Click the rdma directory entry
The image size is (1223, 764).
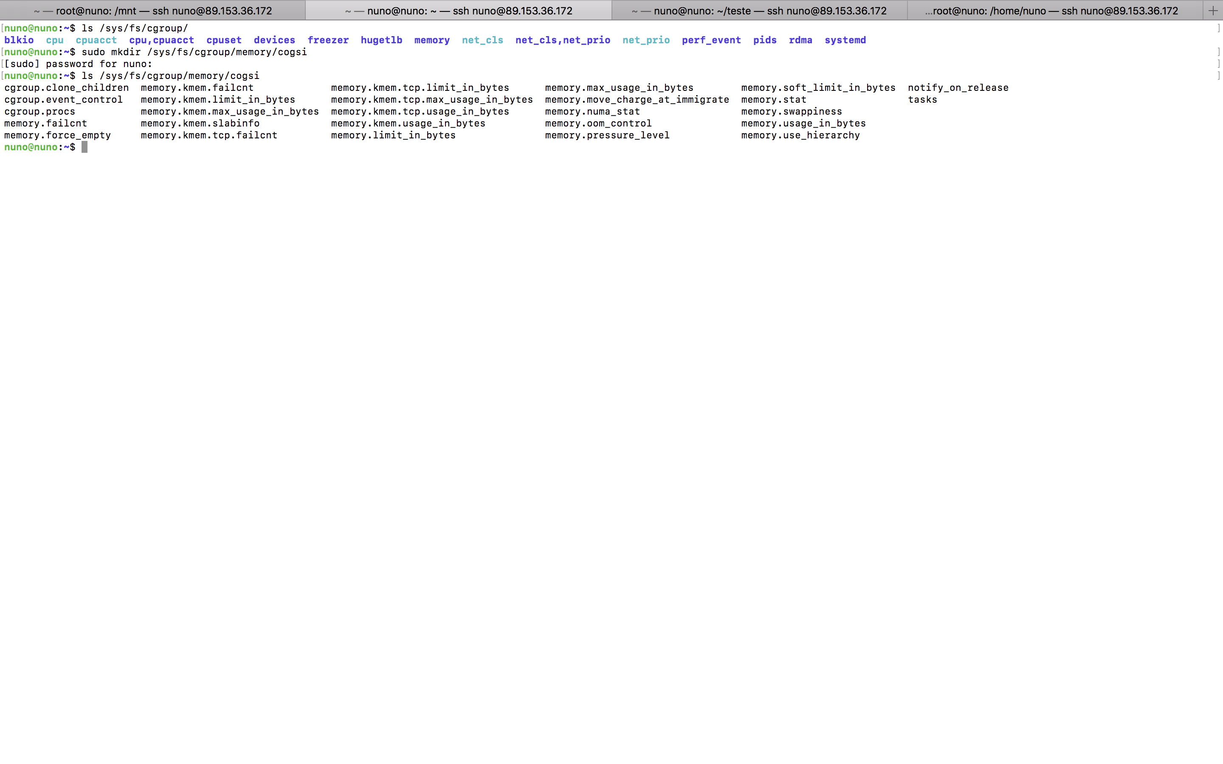(x=800, y=40)
